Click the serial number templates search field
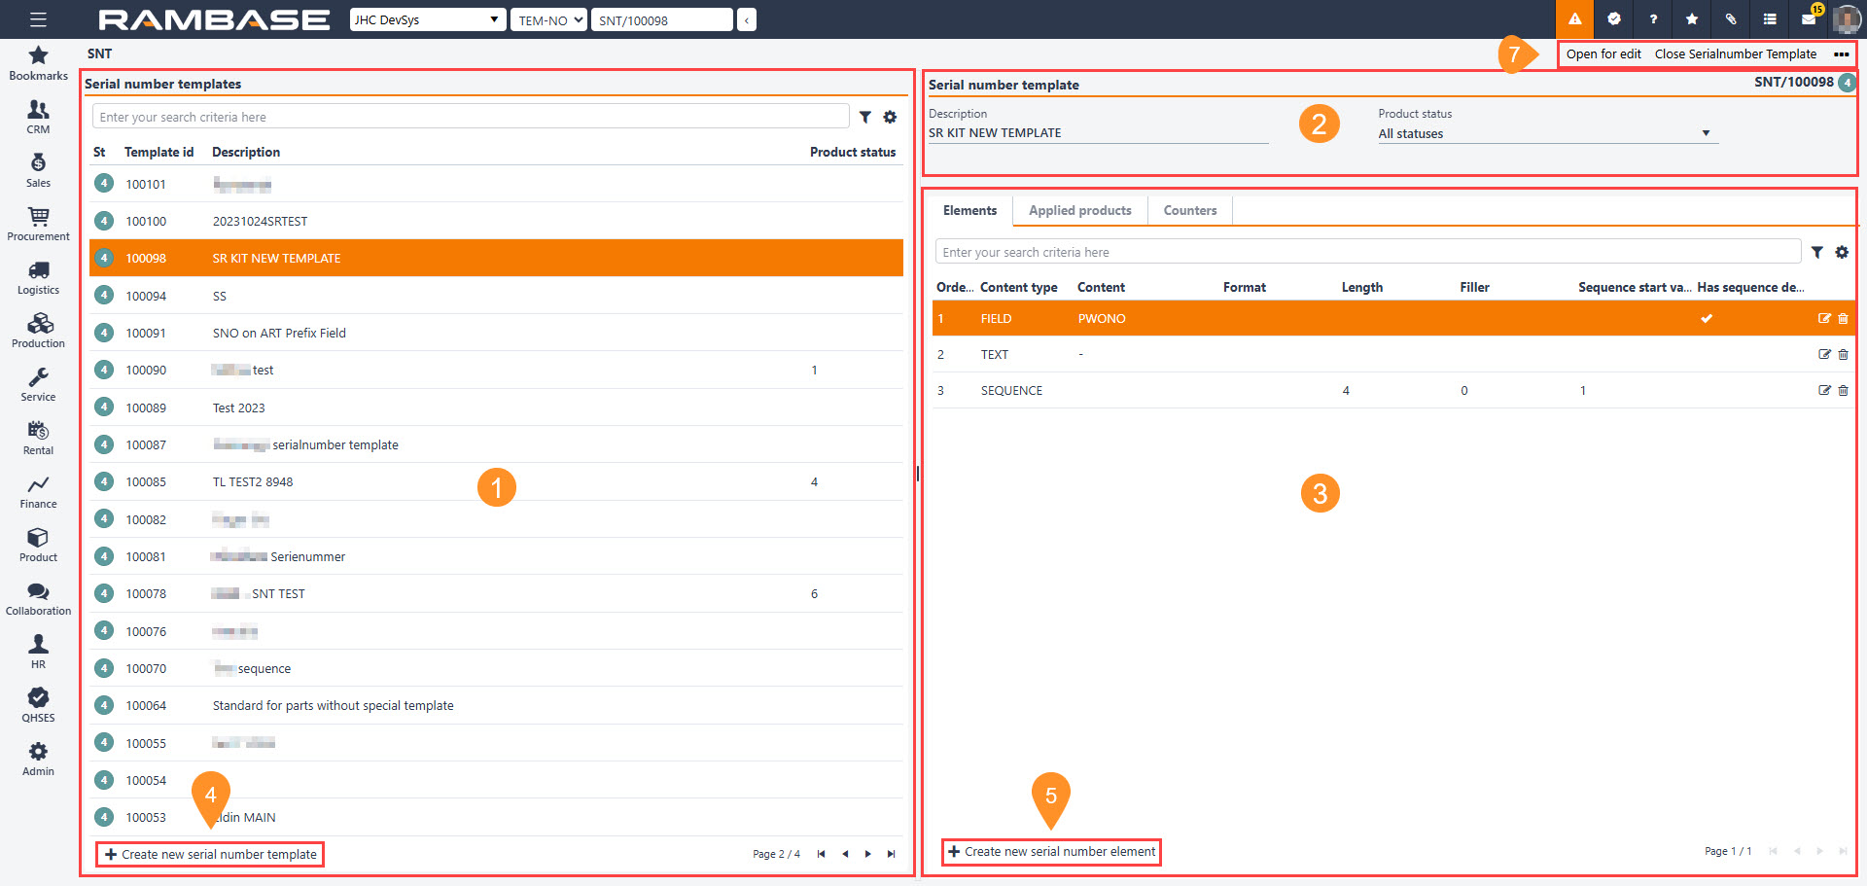 (x=470, y=117)
